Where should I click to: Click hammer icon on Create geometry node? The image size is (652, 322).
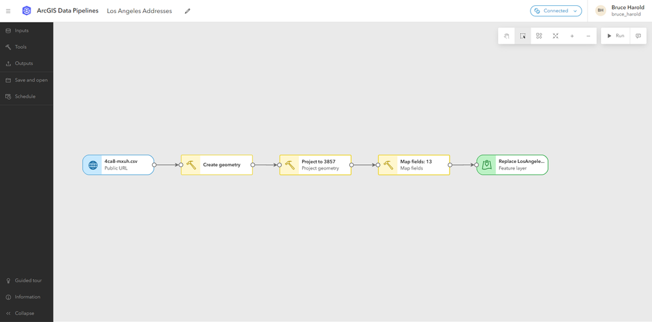[x=191, y=165]
